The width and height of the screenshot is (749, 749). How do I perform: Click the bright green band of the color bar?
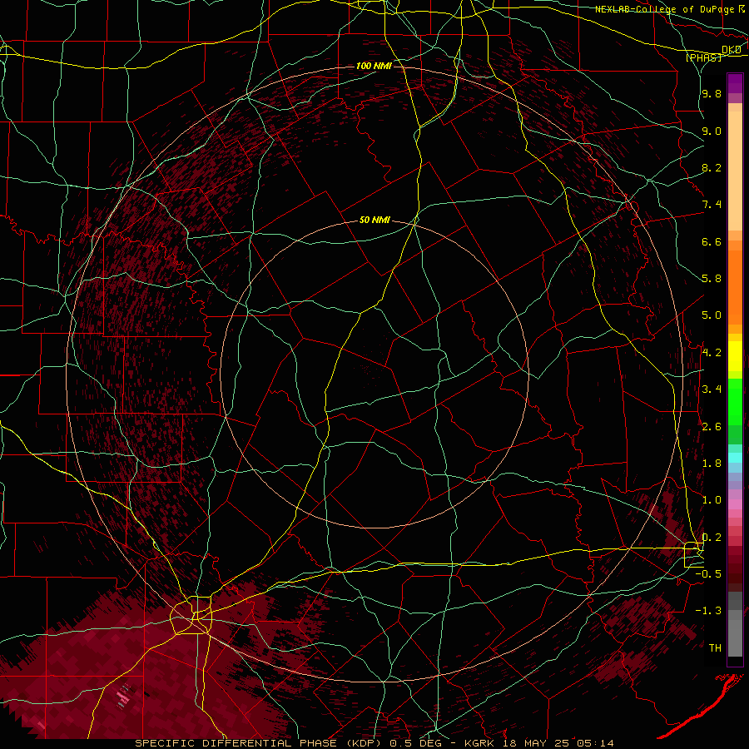click(x=735, y=402)
